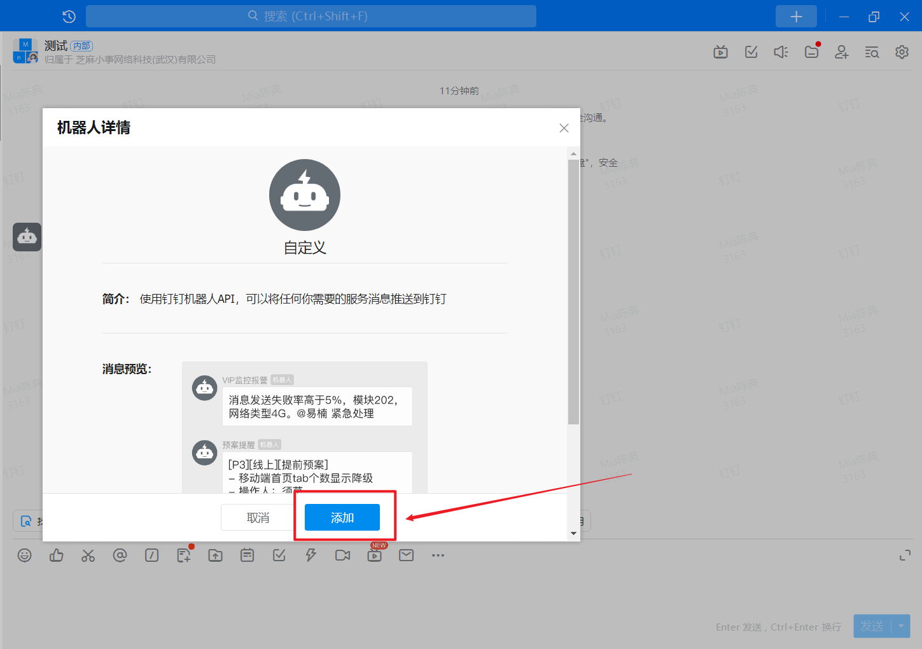Click the live video icon with NEW badge
922x649 pixels.
coord(375,555)
